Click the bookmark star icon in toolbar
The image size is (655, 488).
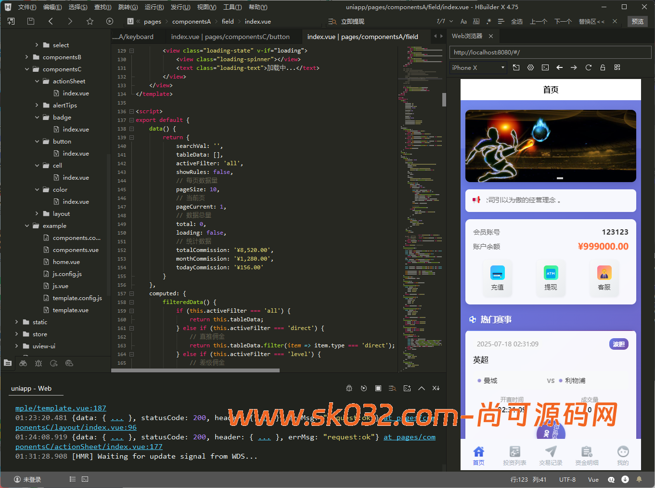click(90, 21)
